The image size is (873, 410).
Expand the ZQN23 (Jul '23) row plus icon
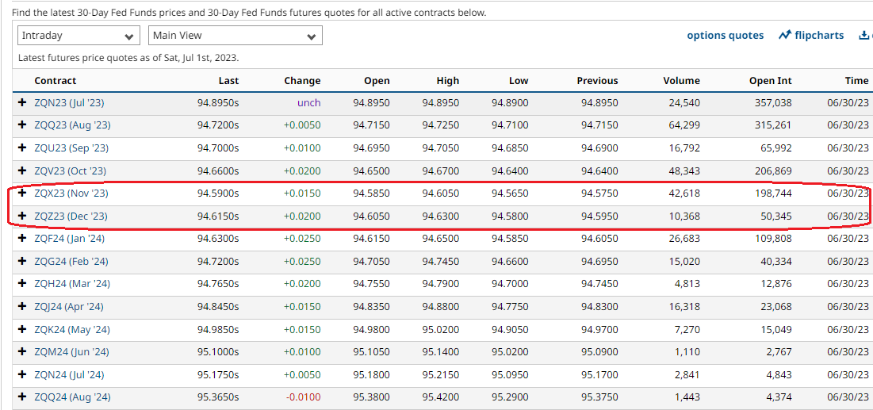point(22,102)
